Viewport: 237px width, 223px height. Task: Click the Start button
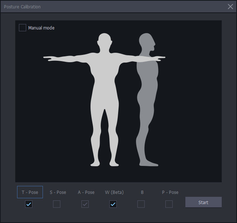[x=204, y=202]
